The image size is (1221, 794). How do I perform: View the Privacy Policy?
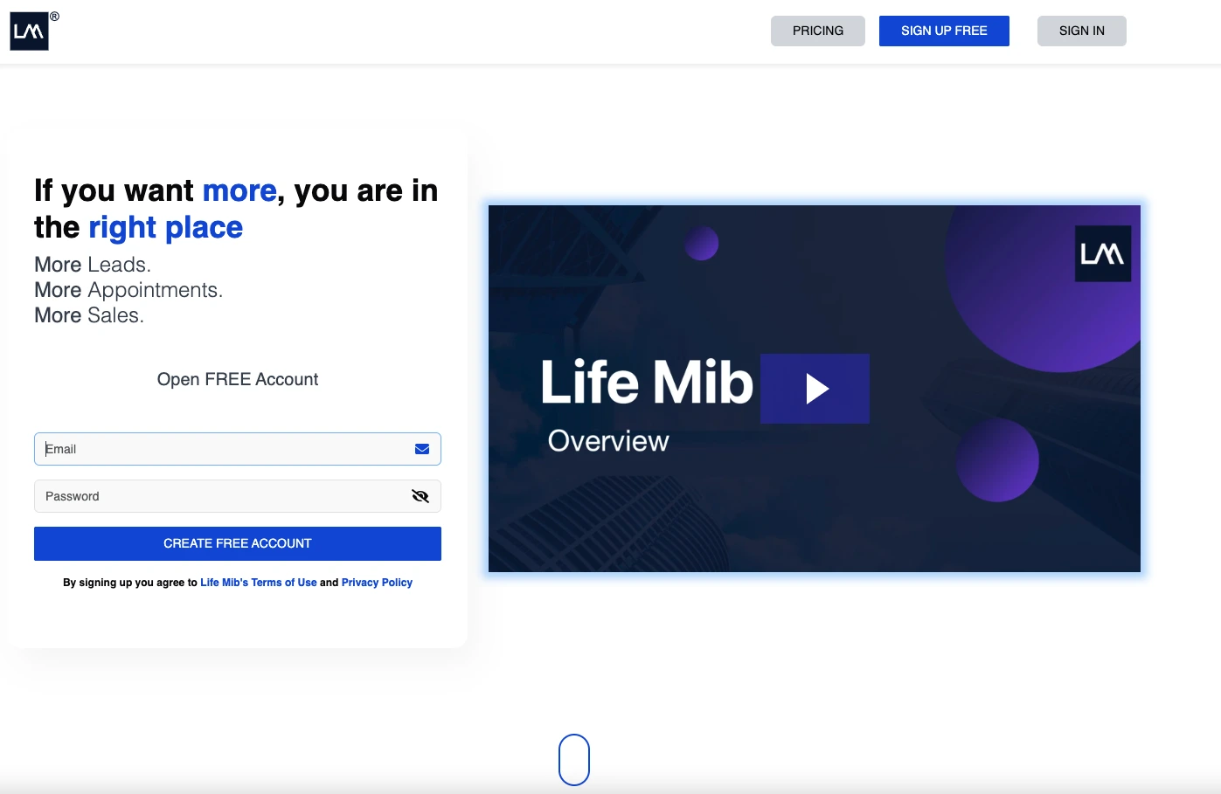click(377, 582)
